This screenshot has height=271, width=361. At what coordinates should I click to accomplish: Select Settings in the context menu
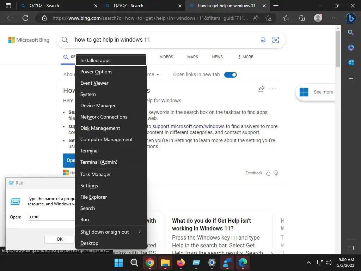tap(111, 186)
